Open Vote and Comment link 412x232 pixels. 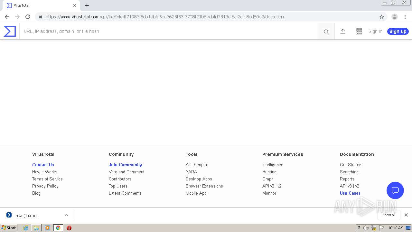tap(126, 172)
